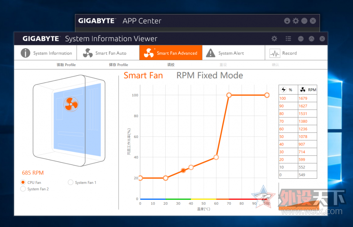Click the list view icon in the title bar

(288, 39)
